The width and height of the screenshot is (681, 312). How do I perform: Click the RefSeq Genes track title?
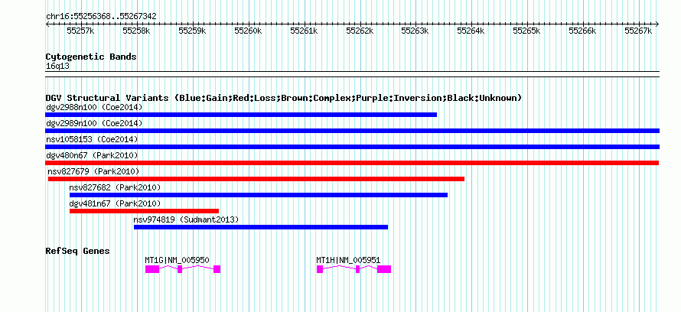point(78,251)
